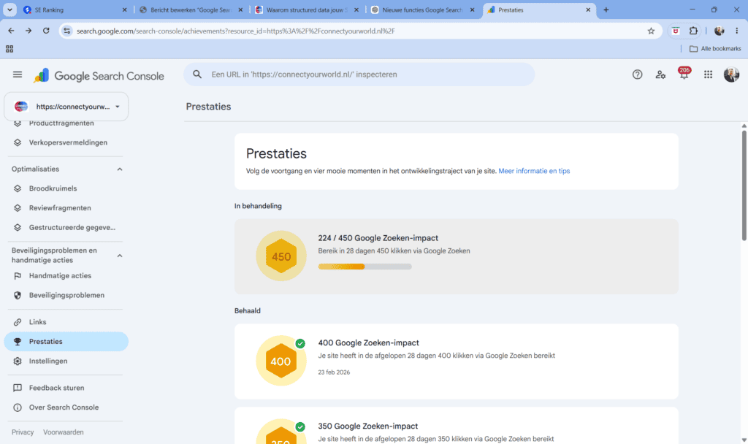The width and height of the screenshot is (748, 444).
Task: Open Verkopersvermeldingen in the sidebar
Action: [x=66, y=142]
